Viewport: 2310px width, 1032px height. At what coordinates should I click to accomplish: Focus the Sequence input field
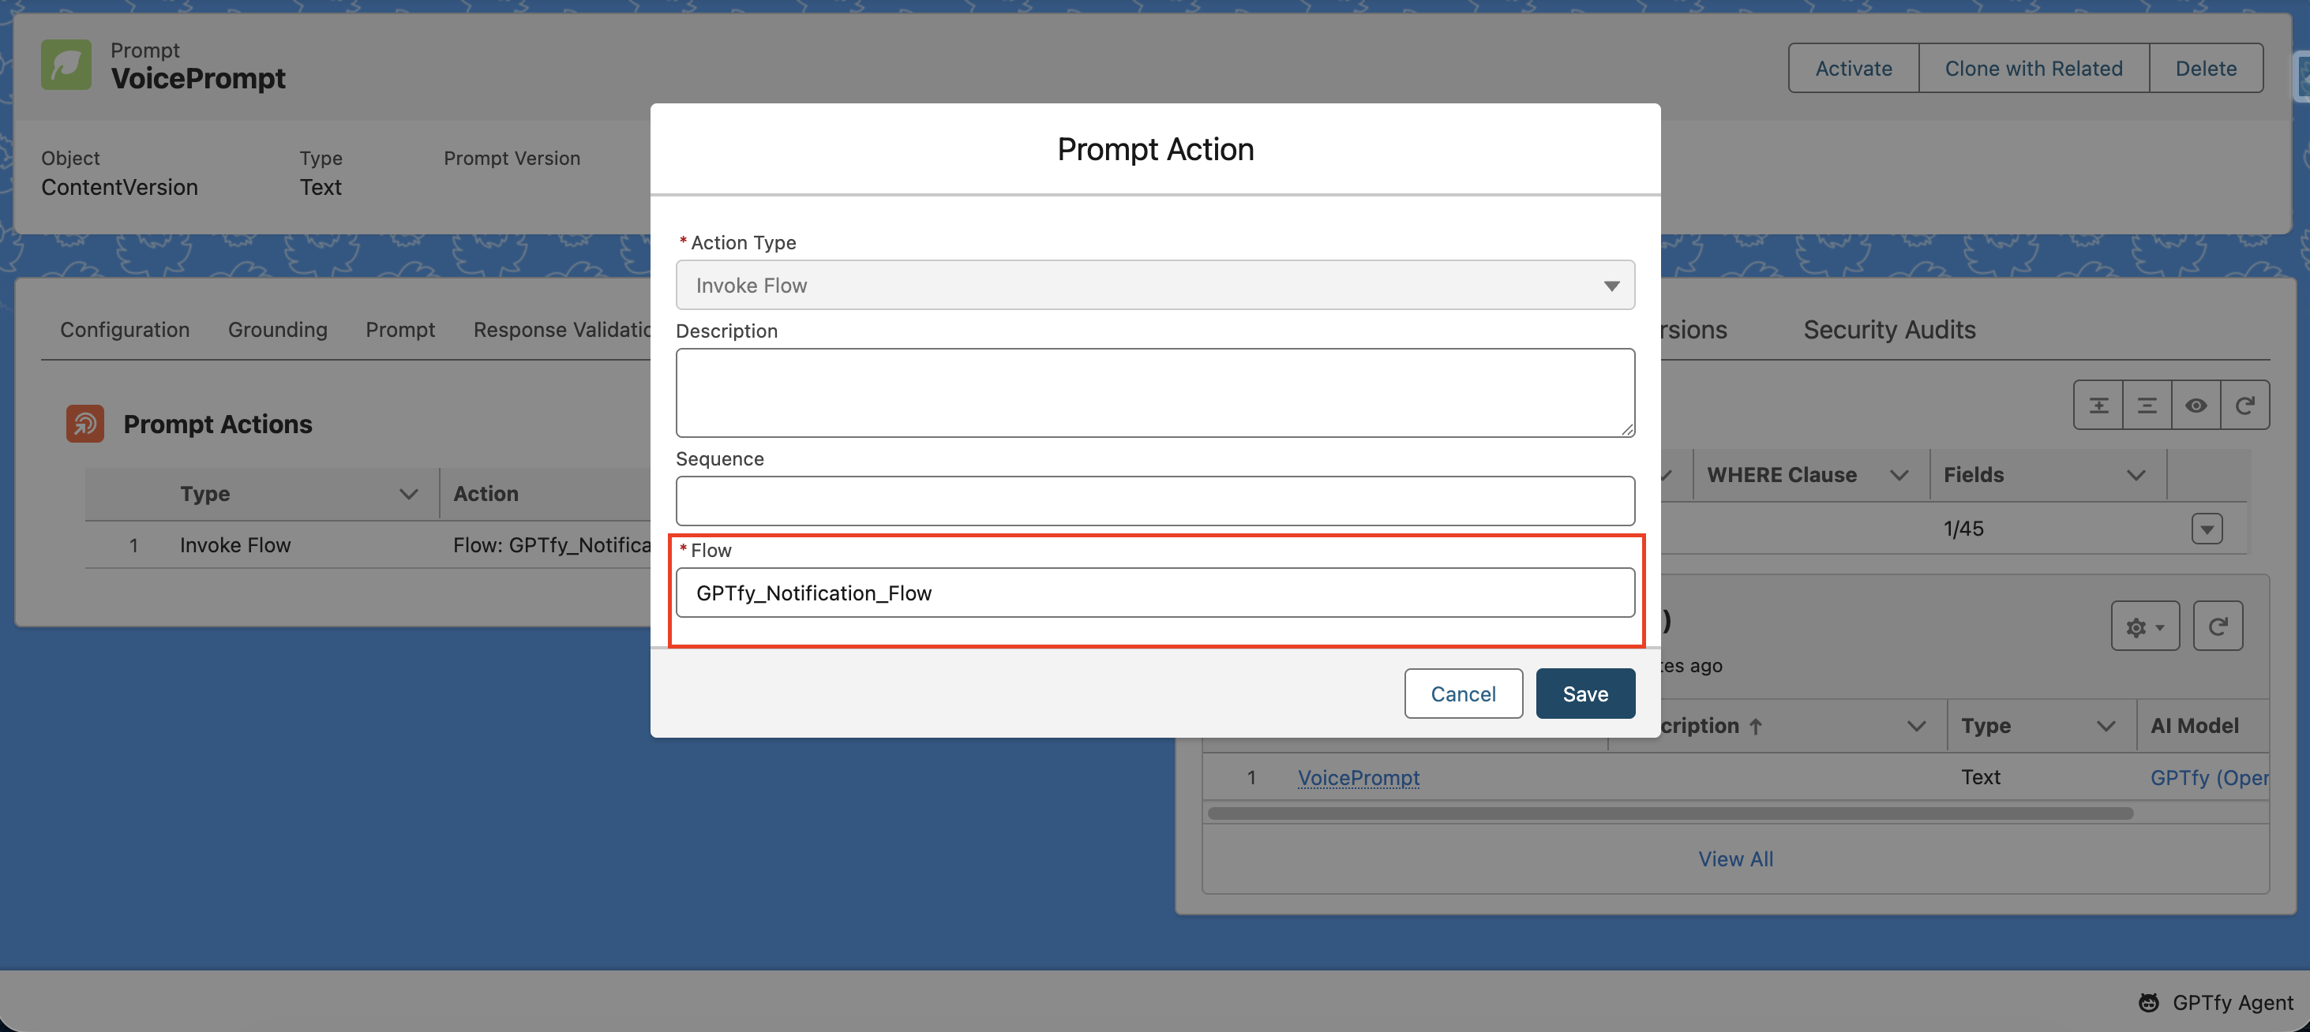click(x=1154, y=501)
